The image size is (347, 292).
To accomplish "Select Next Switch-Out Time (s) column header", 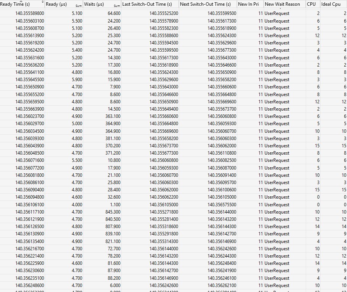I will point(208,4).
